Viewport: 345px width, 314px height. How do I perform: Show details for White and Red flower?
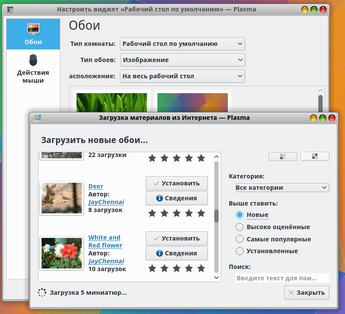click(x=177, y=253)
